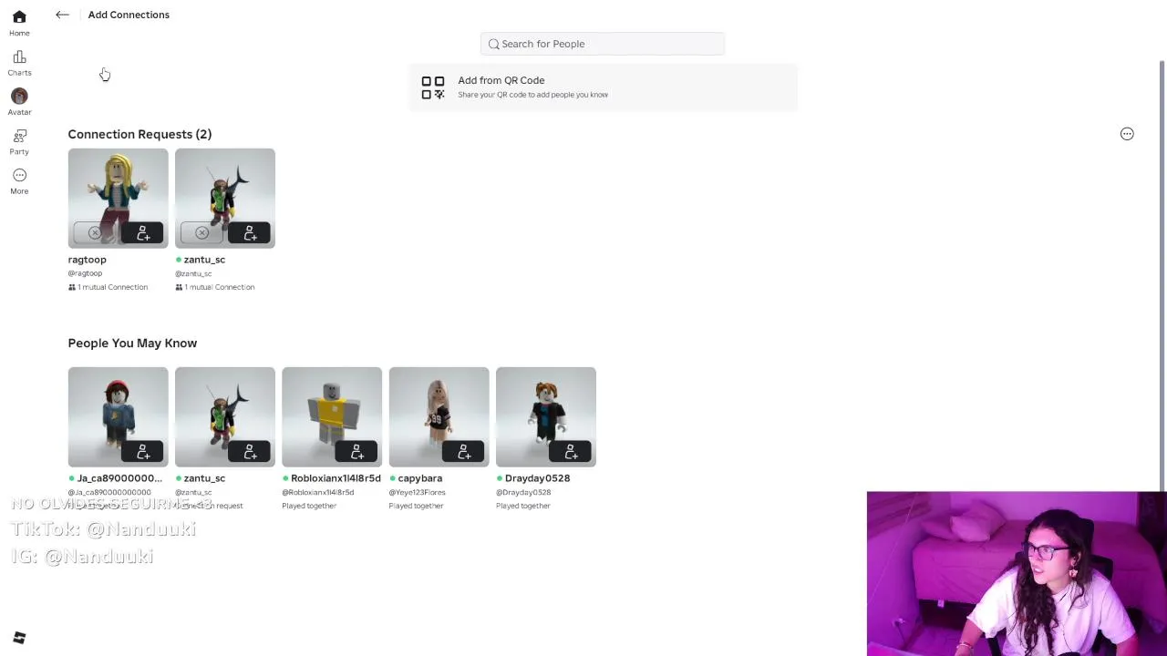Image resolution: width=1167 pixels, height=656 pixels.
Task: Open the connection requests options ellipsis menu
Action: [1127, 134]
